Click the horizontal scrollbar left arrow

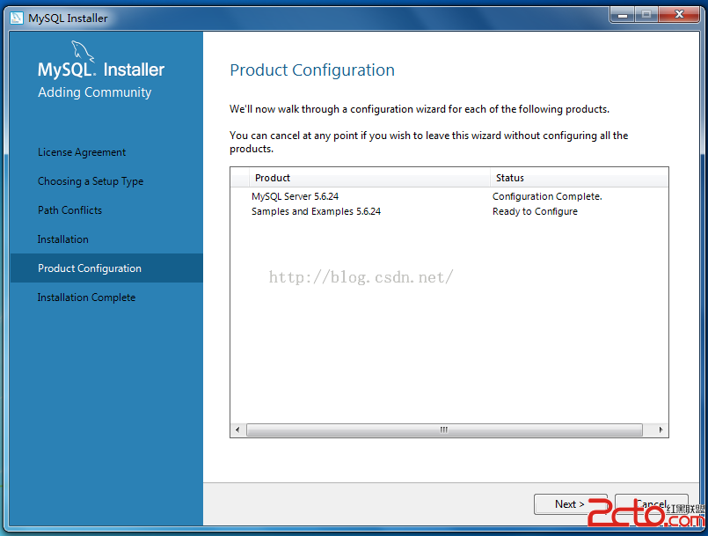coord(237,430)
